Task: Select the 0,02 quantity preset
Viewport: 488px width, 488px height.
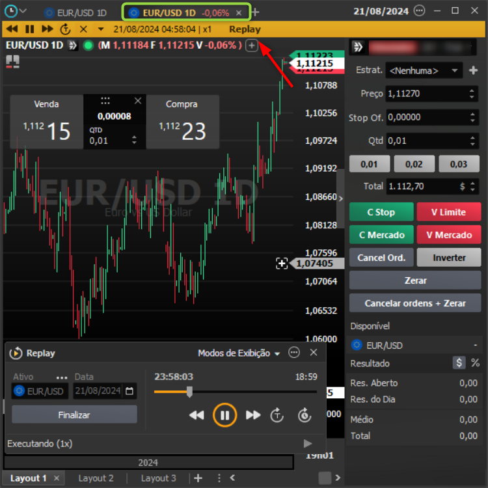Action: (415, 164)
